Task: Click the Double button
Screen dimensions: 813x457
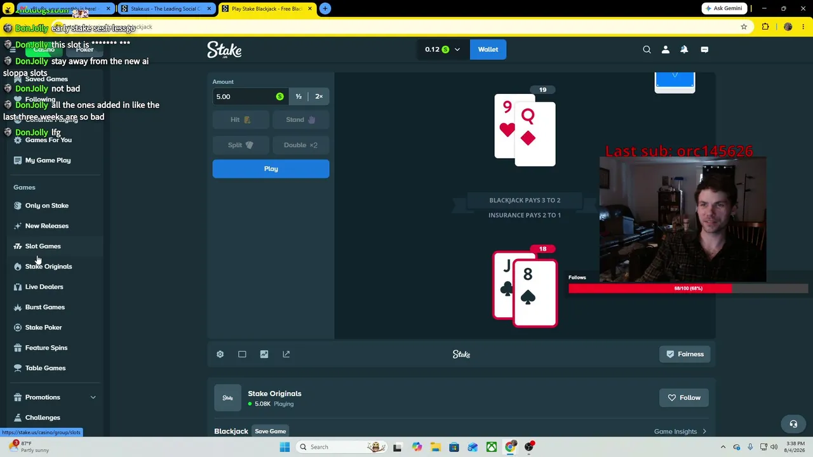Action: pyautogui.click(x=301, y=145)
